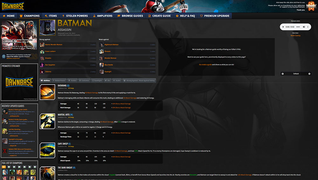The image size is (318, 180).
Task: Click the Cape Sweep ability icon
Action: (47, 150)
